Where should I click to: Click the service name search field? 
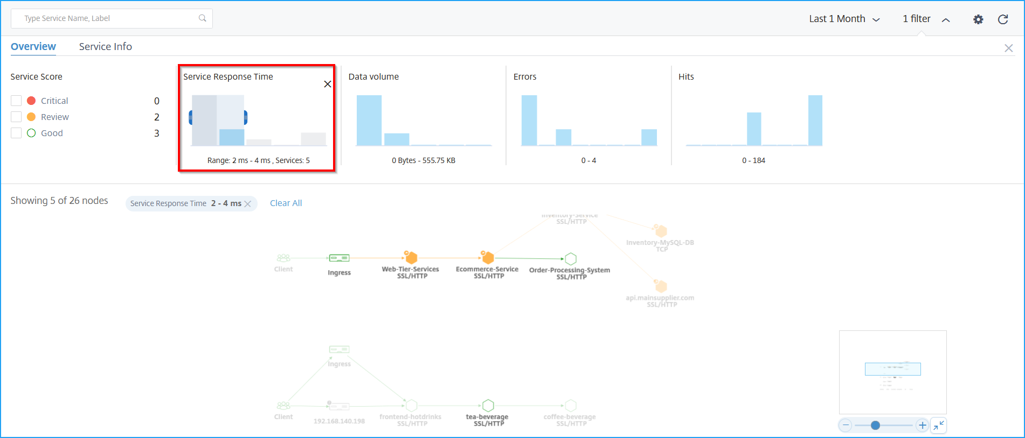tap(112, 18)
